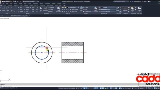Click the Copy tool
This screenshot has height=90, width=160.
pyautogui.click(x=20, y=9)
